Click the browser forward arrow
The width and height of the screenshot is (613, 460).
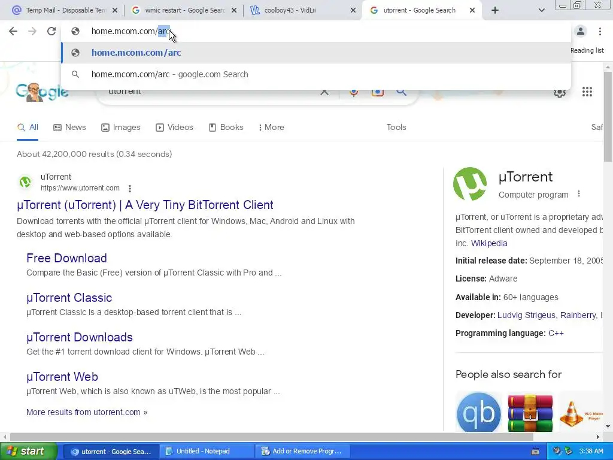coord(32,31)
